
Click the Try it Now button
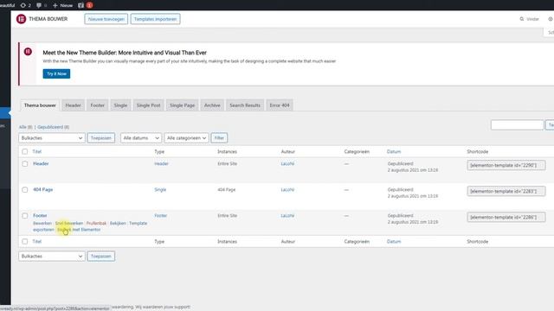click(56, 73)
